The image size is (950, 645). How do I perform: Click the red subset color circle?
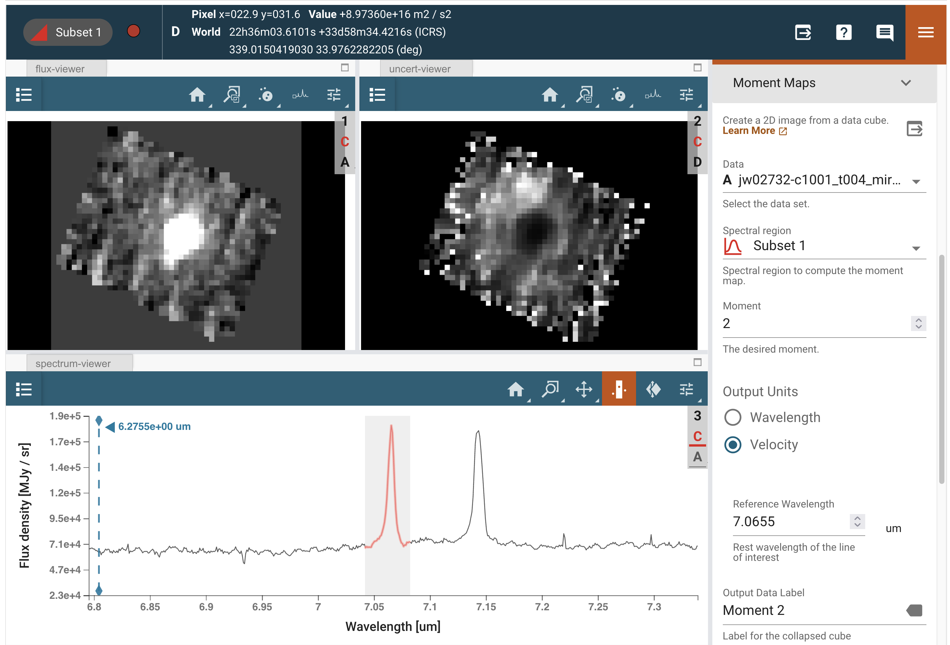133,31
